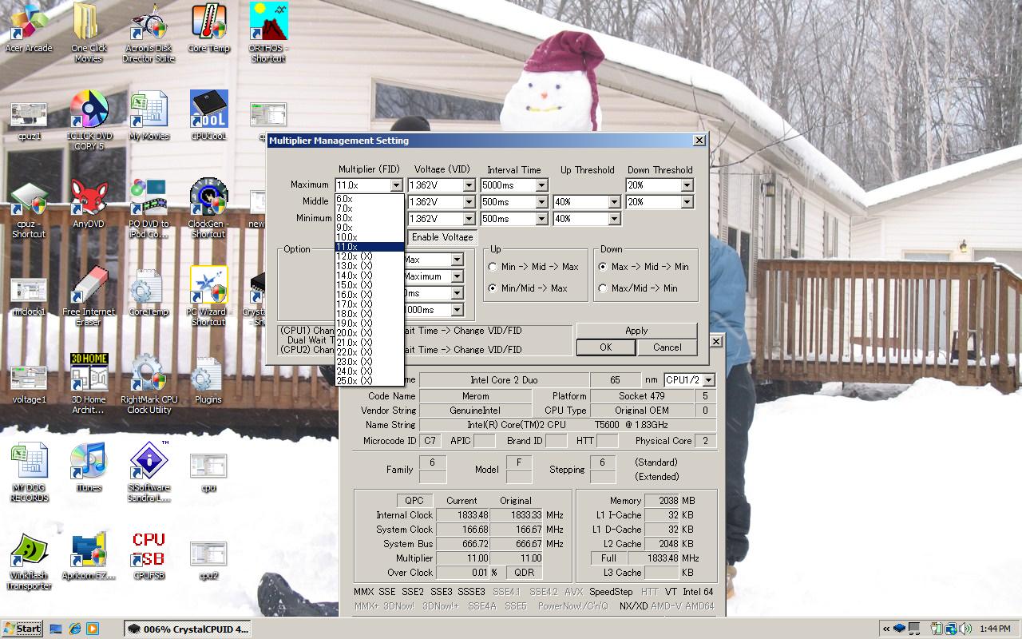This screenshot has width=1022, height=639.
Task: Launch iTunes from the desktop
Action: click(89, 467)
